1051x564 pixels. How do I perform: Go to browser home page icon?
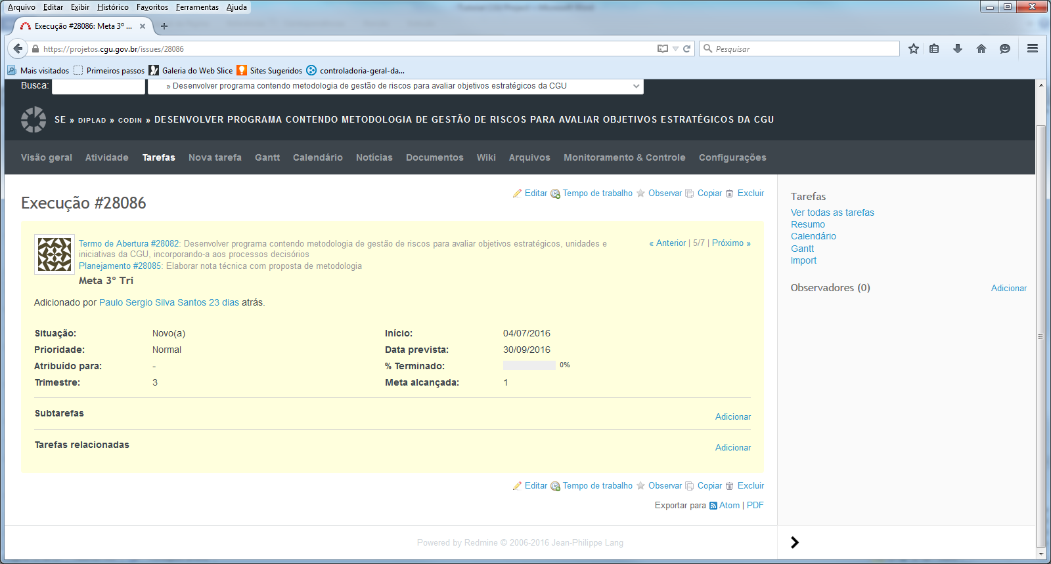981,49
